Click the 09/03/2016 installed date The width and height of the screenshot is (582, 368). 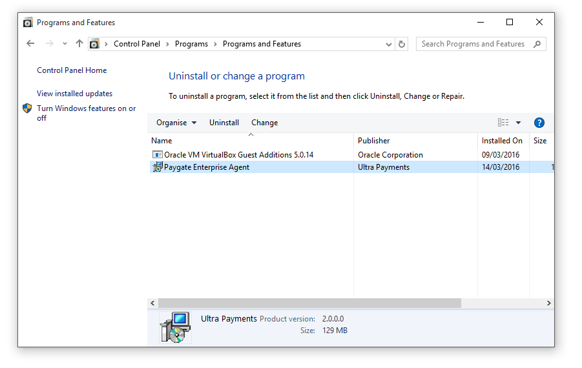point(501,155)
